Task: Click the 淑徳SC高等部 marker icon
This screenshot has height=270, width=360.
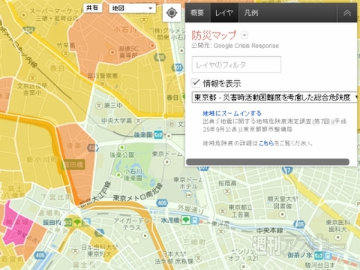Action: [x=112, y=52]
